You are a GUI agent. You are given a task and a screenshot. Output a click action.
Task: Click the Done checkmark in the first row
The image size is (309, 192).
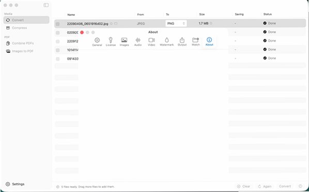[x=265, y=23]
